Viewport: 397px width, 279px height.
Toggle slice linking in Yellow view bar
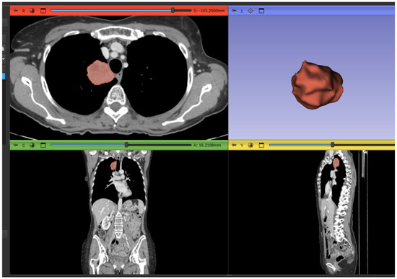pyautogui.click(x=250, y=145)
